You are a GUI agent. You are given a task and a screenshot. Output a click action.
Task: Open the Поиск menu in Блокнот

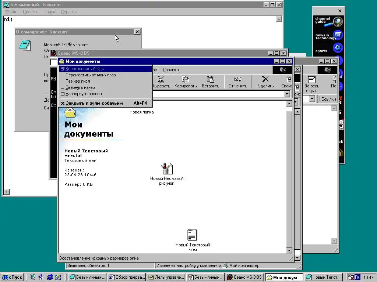tap(49, 12)
